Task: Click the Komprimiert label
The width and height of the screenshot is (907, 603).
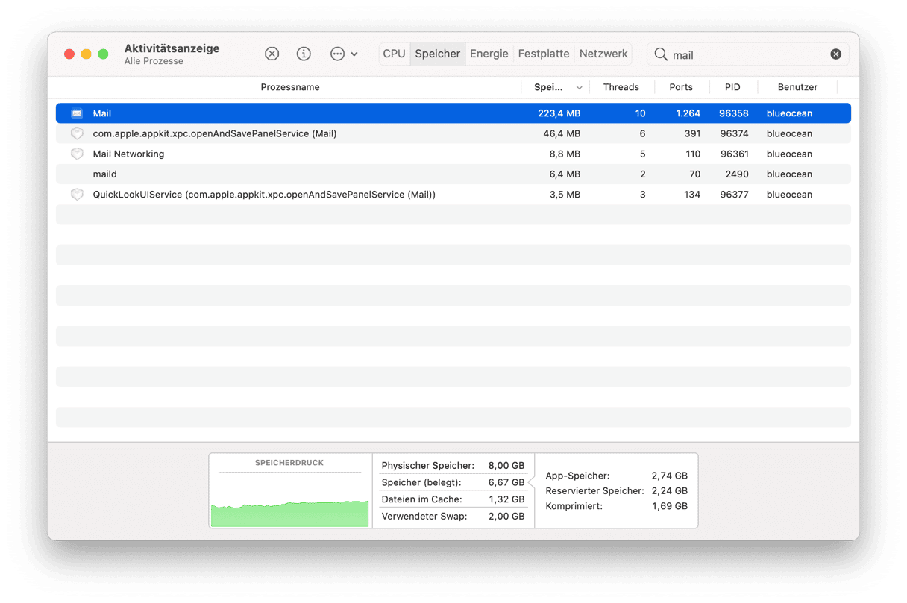Action: pyautogui.click(x=574, y=505)
